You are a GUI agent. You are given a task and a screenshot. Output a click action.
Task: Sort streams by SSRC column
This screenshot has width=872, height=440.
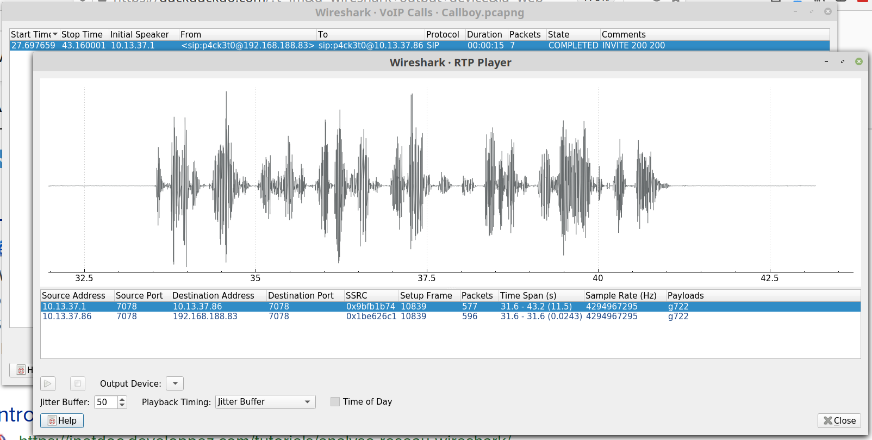[371, 295]
